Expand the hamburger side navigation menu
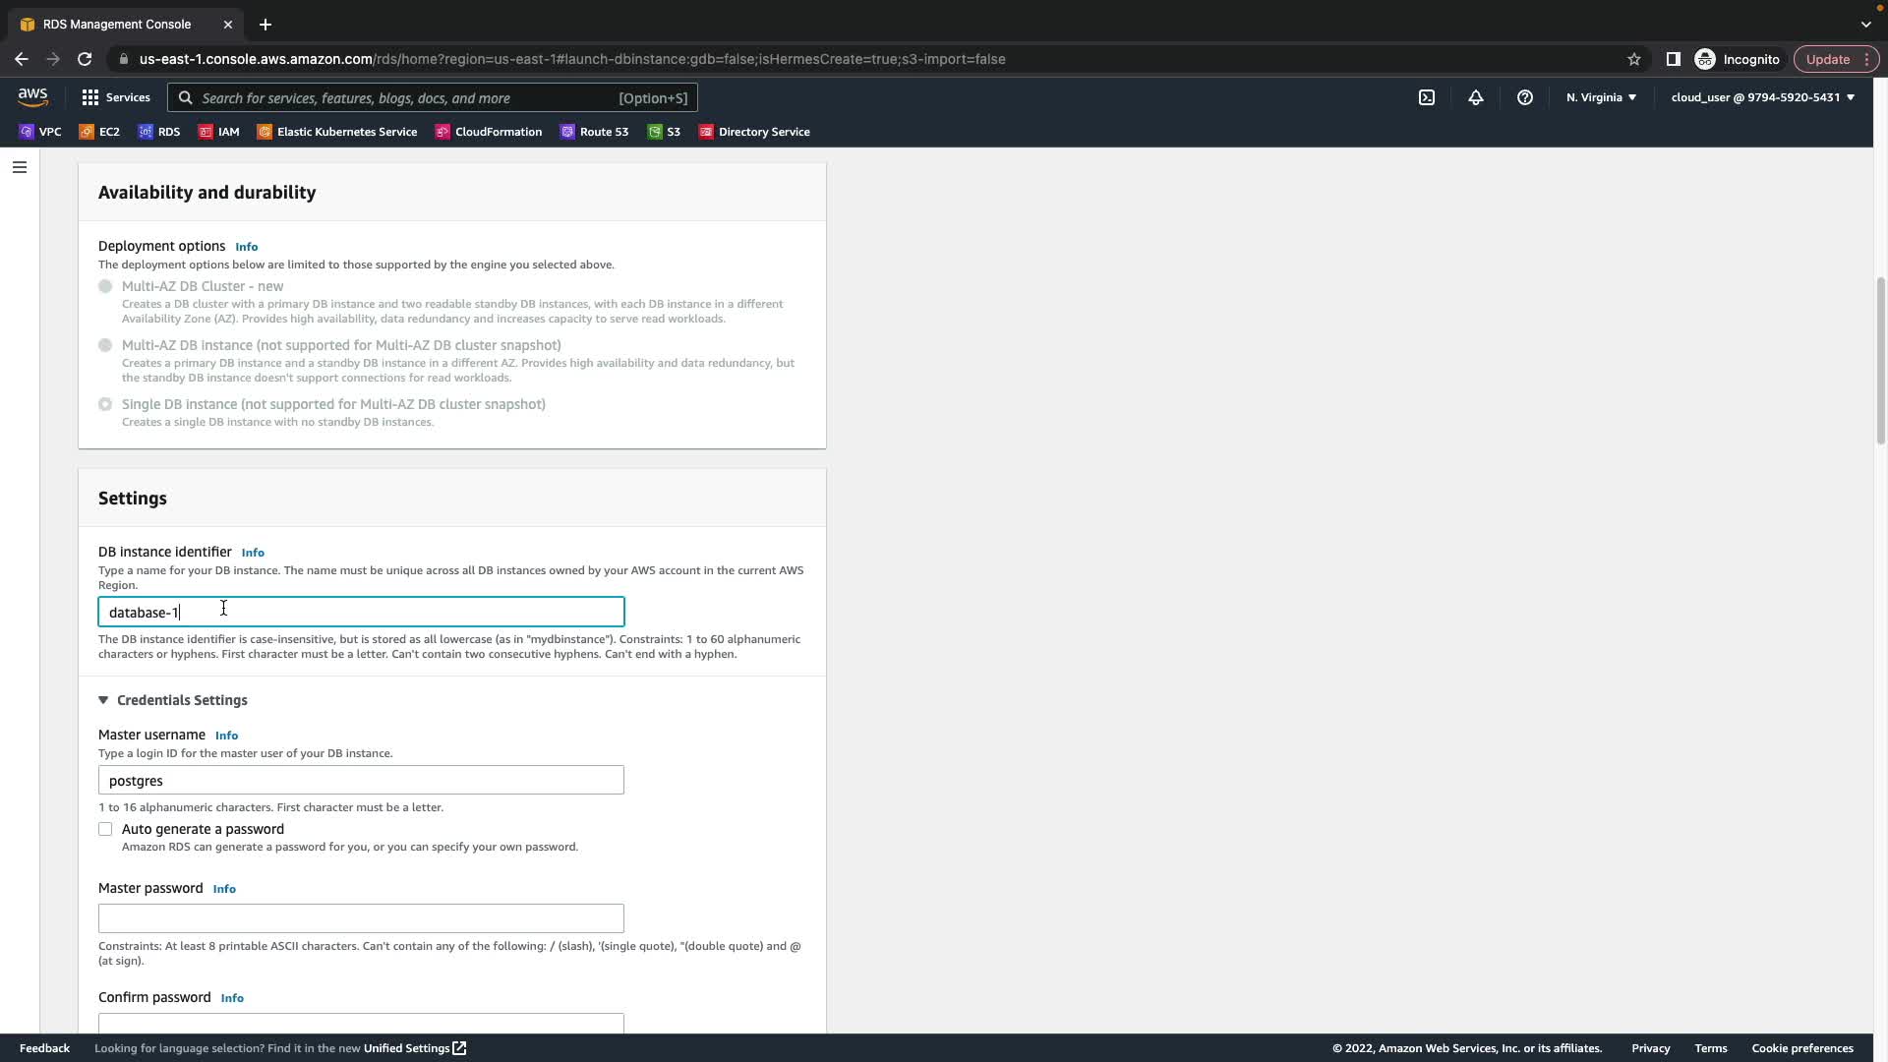1888x1062 pixels. (19, 167)
